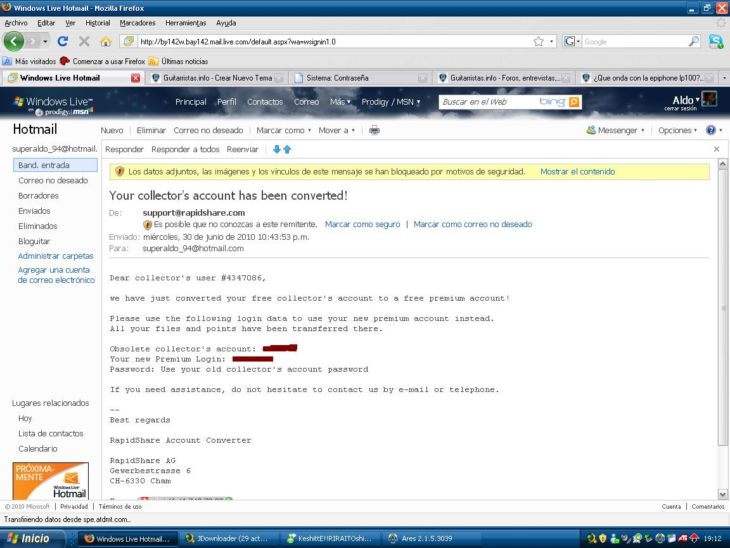
Task: Open the Marcadores menu
Action: pos(138,23)
